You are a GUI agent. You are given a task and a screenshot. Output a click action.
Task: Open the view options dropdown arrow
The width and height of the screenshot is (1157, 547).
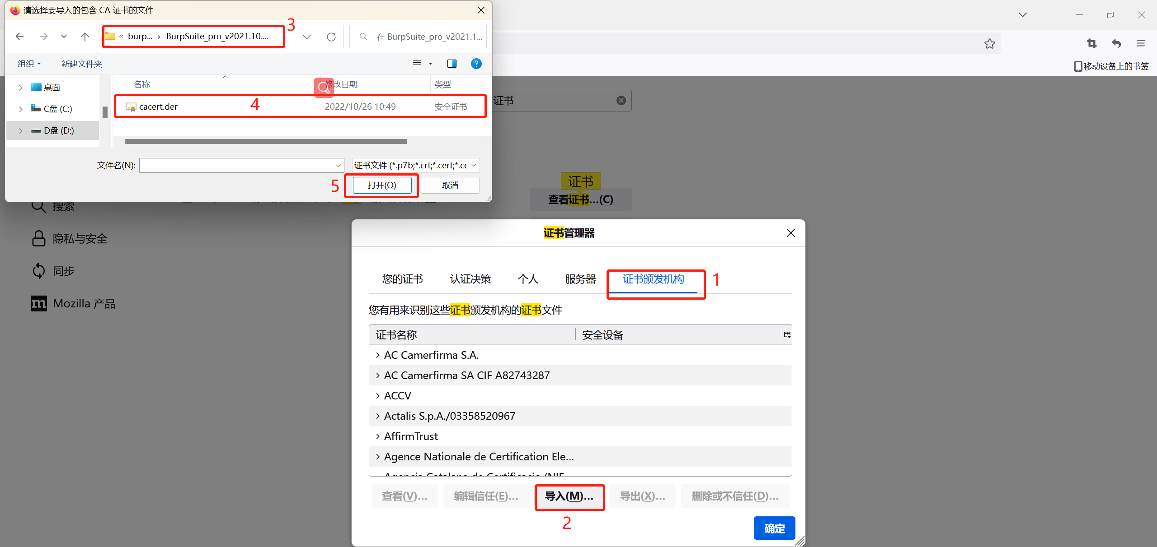pos(430,64)
